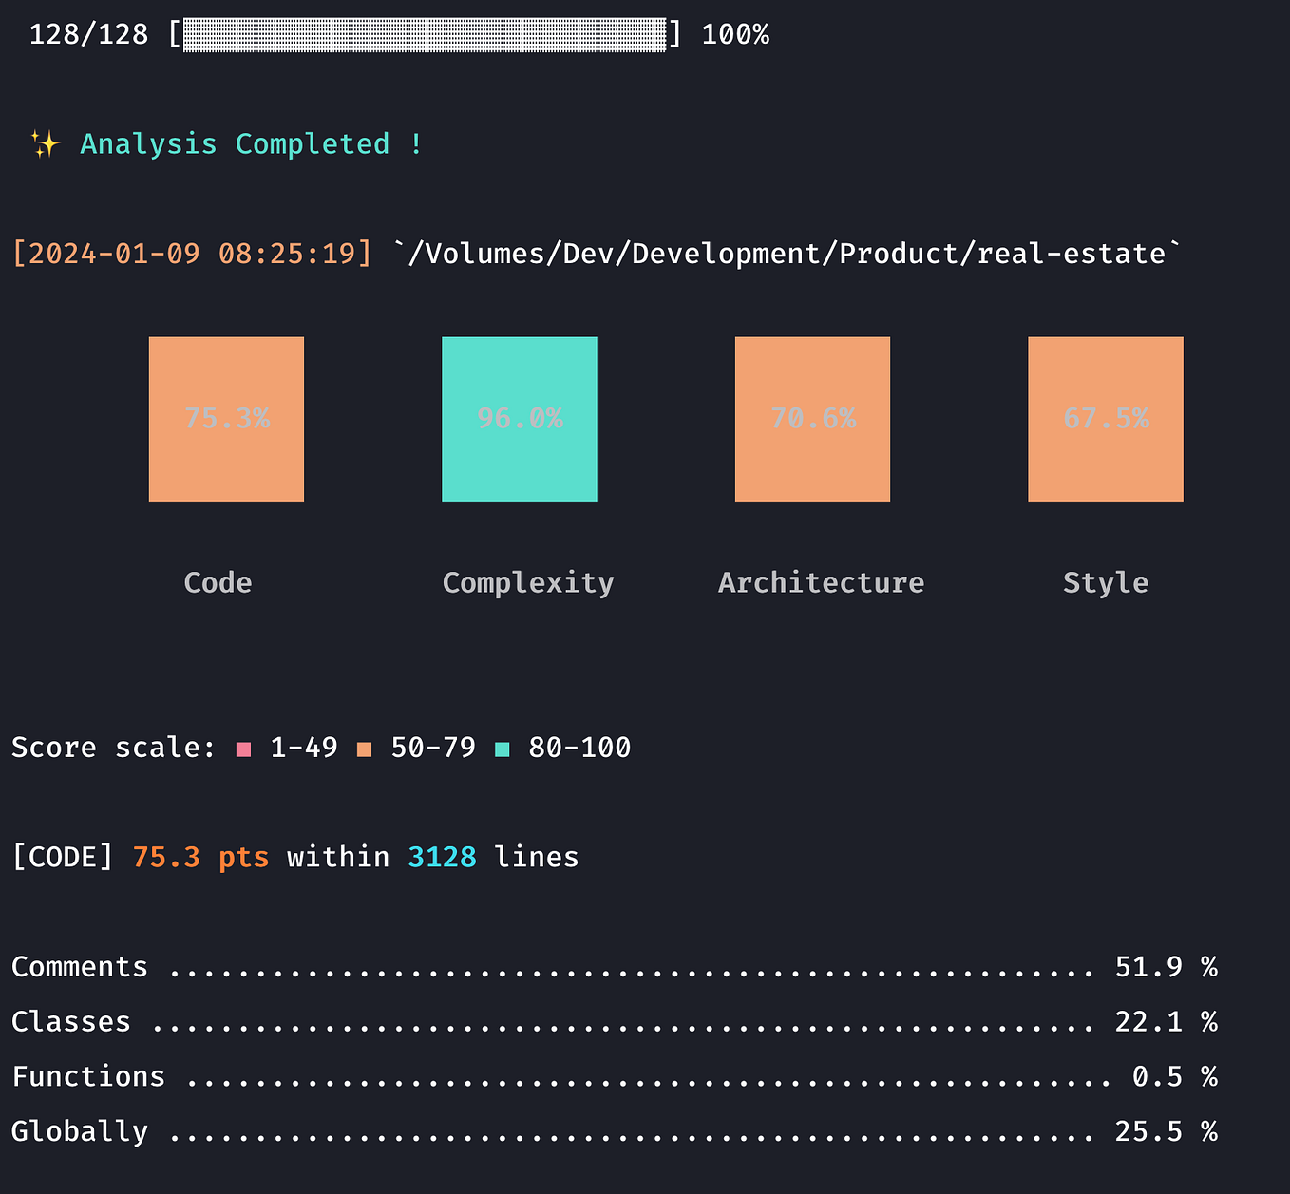Image resolution: width=1290 pixels, height=1194 pixels.
Task: Click the pink 1-49 scale square
Action: click(x=243, y=749)
